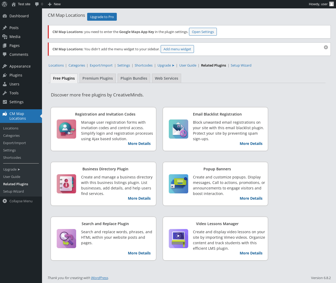
Task: Click the Add menu widget button
Action: tap(177, 49)
